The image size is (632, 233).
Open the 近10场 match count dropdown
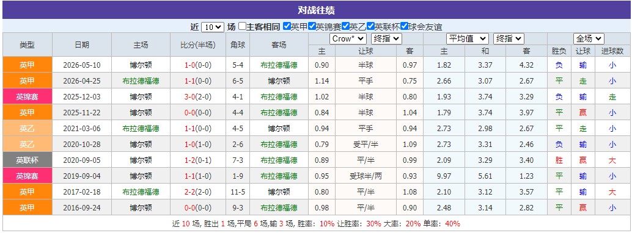tap(212, 27)
